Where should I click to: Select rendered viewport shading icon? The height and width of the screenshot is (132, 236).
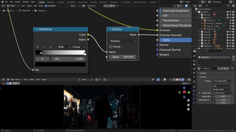183,80
